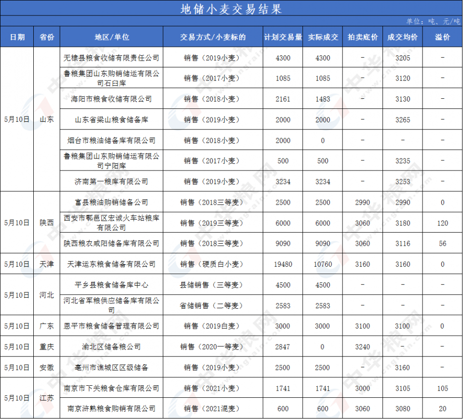Click the 地储小麦交易结果 title
This screenshot has height=419, width=463.
pos(231,8)
